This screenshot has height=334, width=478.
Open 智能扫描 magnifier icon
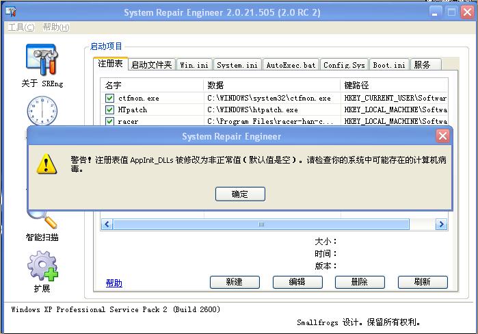pos(42,219)
